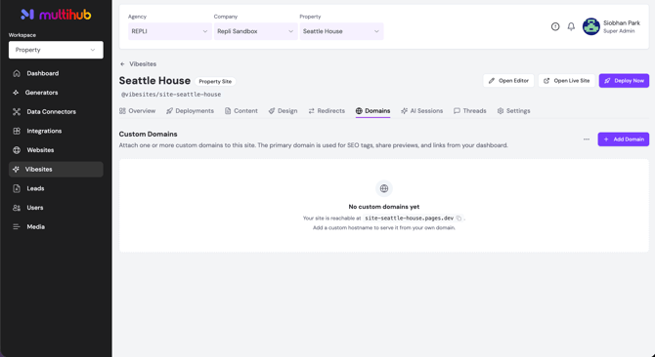Select the Domains tab
This screenshot has height=357, width=655.
(x=373, y=111)
